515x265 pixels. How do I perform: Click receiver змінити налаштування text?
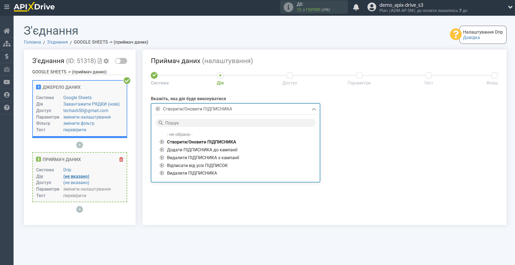coord(87,189)
